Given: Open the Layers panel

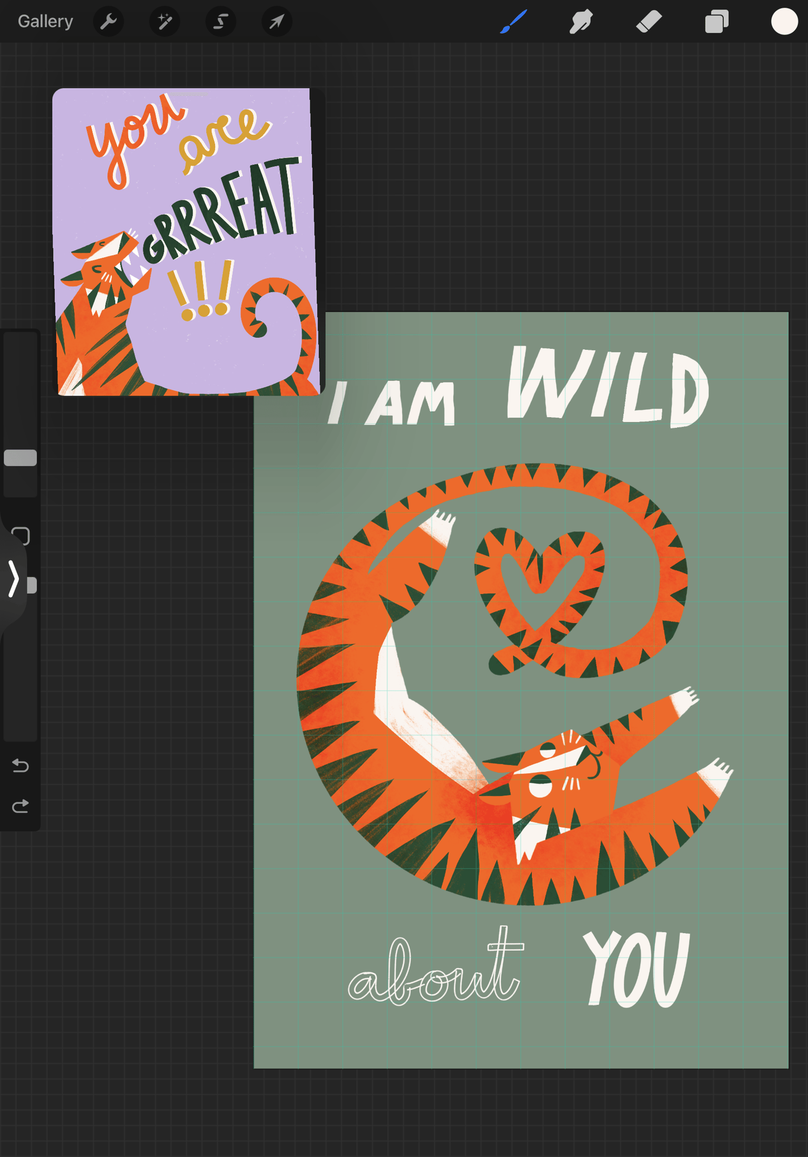Looking at the screenshot, I should point(716,22).
